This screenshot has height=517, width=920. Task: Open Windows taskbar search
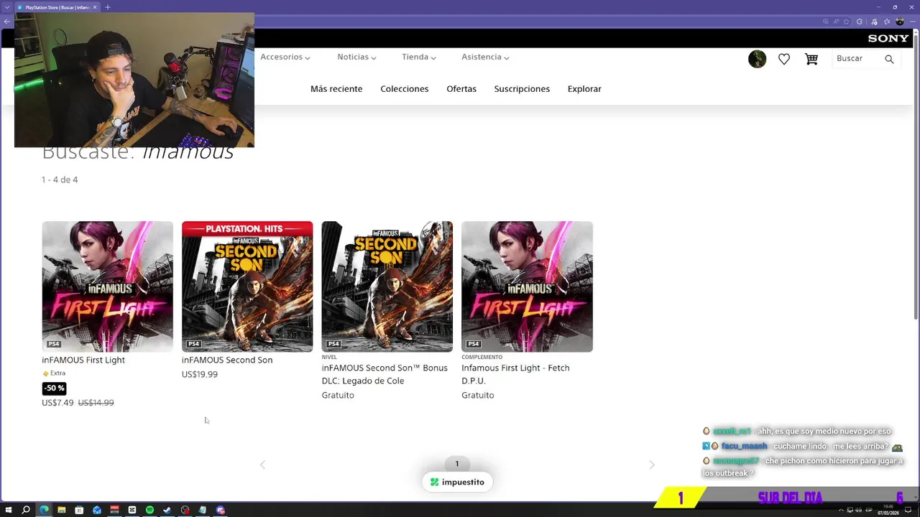click(x=26, y=510)
